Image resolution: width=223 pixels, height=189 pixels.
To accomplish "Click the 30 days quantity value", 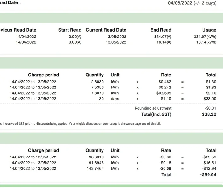I will [101, 99].
